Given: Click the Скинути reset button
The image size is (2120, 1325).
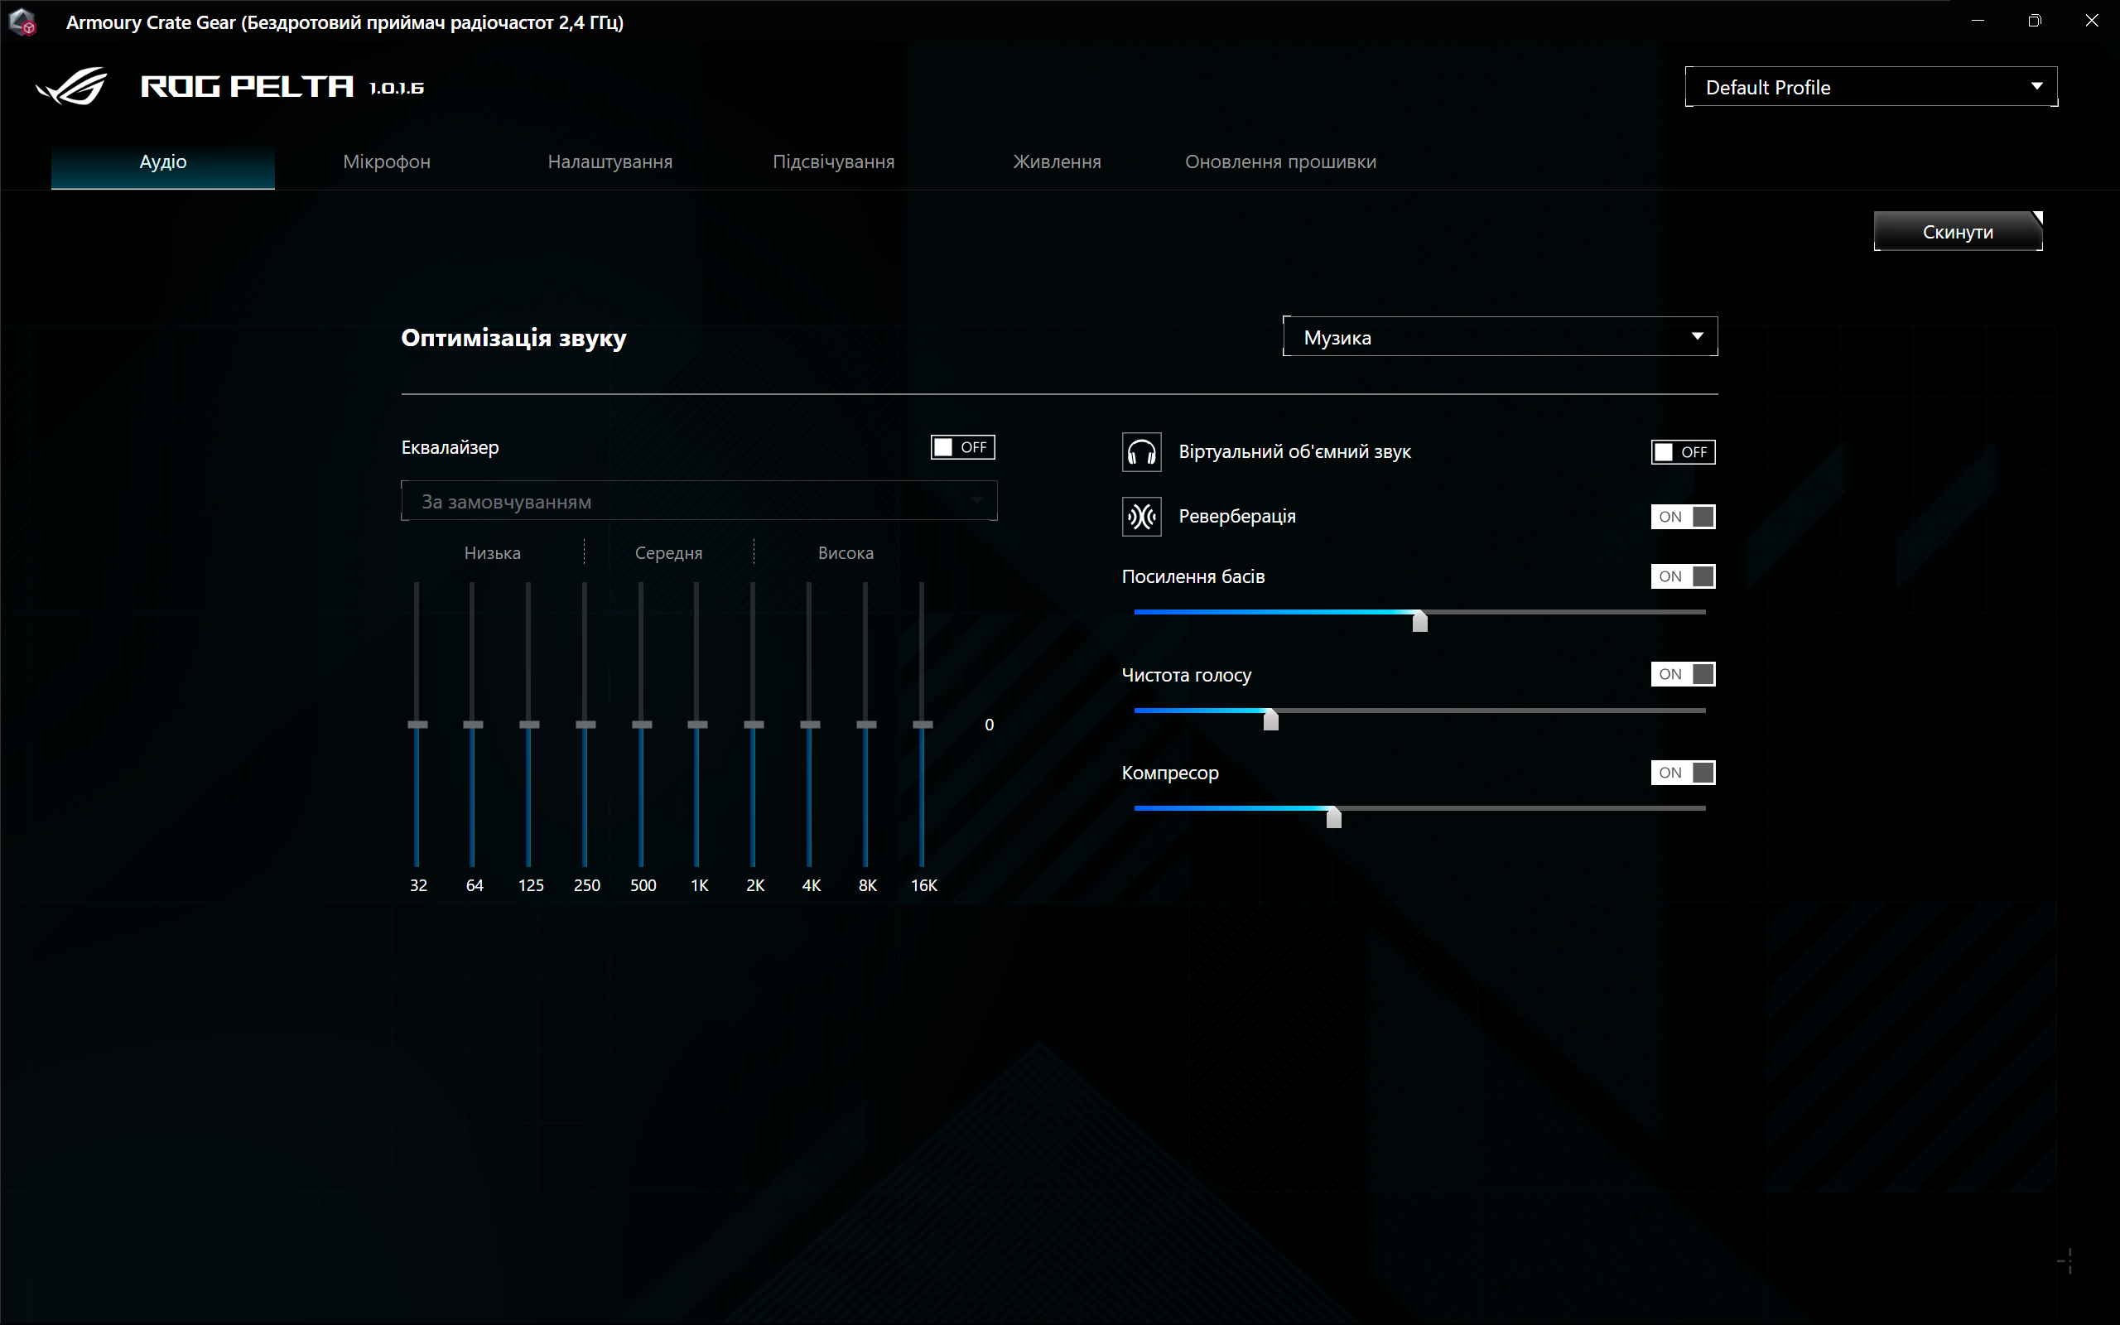Looking at the screenshot, I should pos(1958,231).
